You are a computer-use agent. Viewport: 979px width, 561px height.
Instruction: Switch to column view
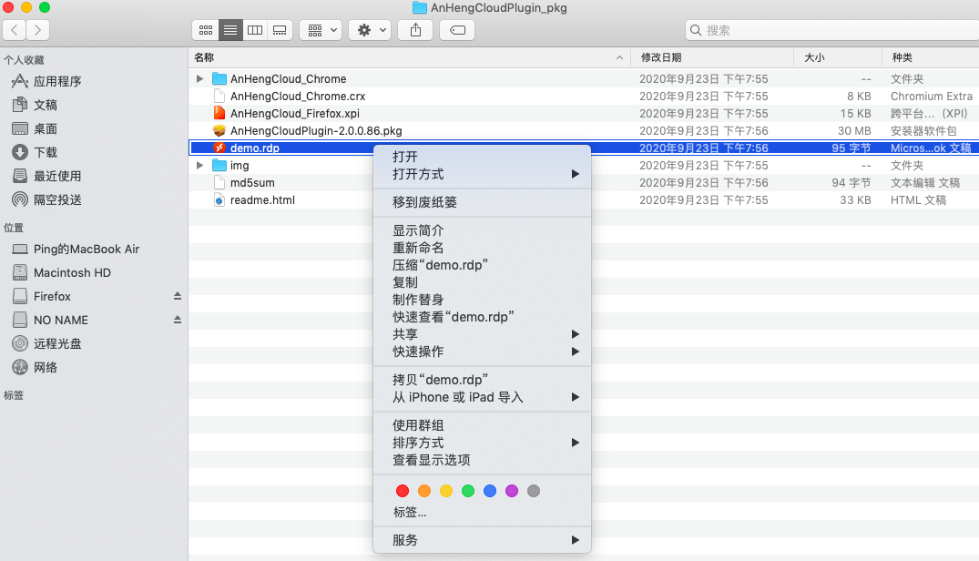[255, 30]
